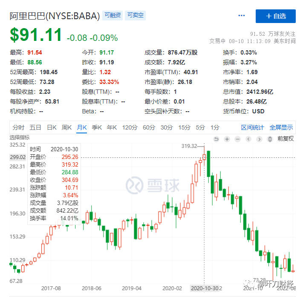Click the reset/undo chart view icon
The height and width of the screenshot is (297, 303).
[216, 139]
